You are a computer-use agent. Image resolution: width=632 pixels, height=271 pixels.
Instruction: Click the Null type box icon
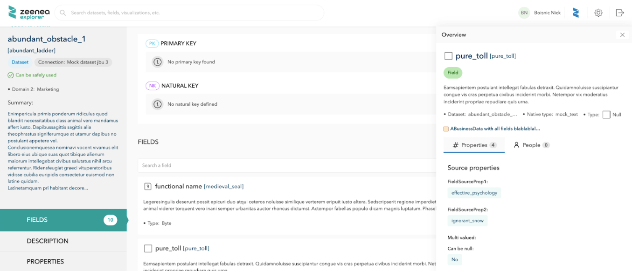point(606,115)
